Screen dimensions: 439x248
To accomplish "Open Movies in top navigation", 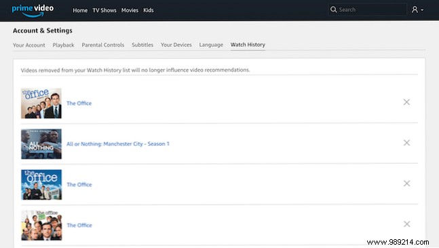I will pos(130,10).
